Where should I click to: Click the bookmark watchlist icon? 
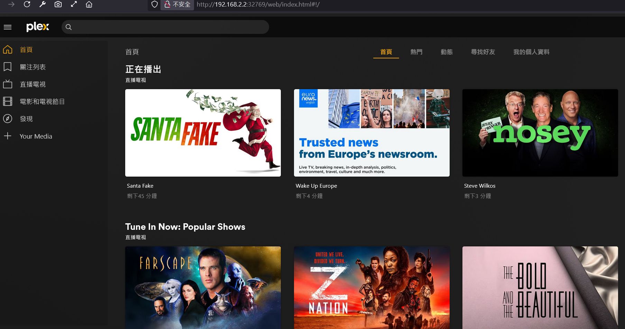pos(8,67)
